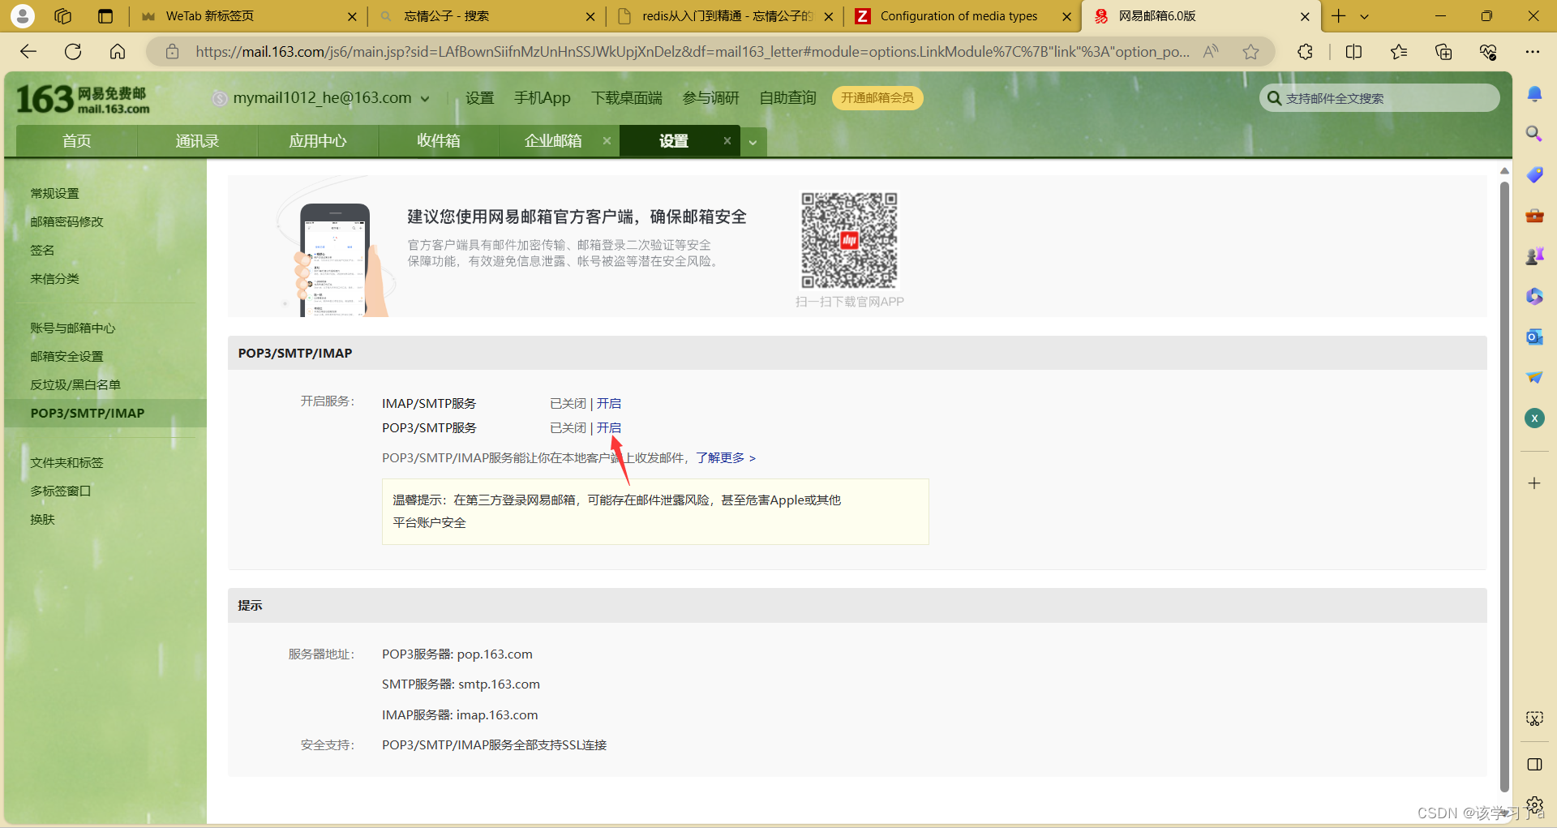Close the 设置 mail tab
1557x828 pixels.
[727, 140]
